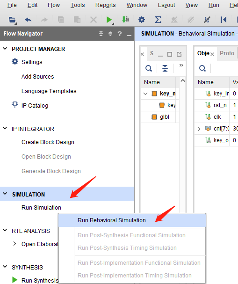Select the key_out signal row
The width and height of the screenshot is (238, 284).
tap(216, 140)
